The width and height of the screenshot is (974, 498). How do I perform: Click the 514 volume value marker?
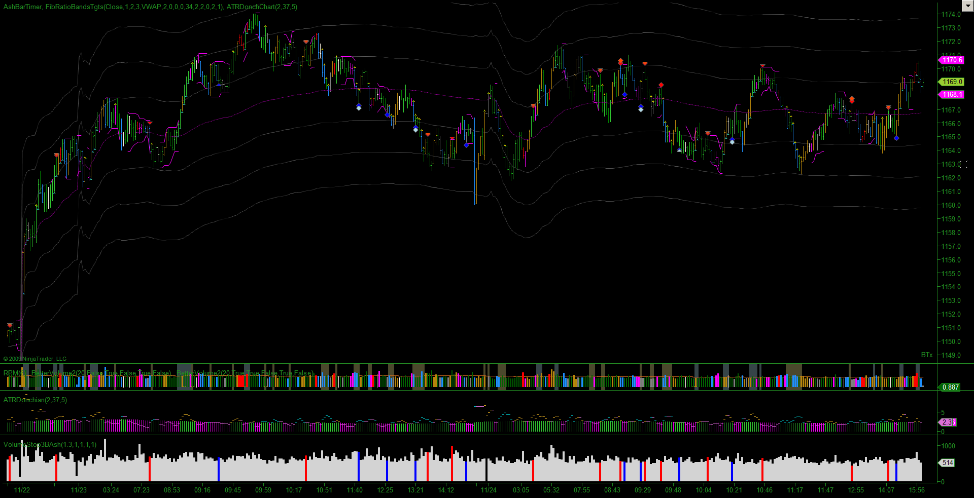(948, 463)
